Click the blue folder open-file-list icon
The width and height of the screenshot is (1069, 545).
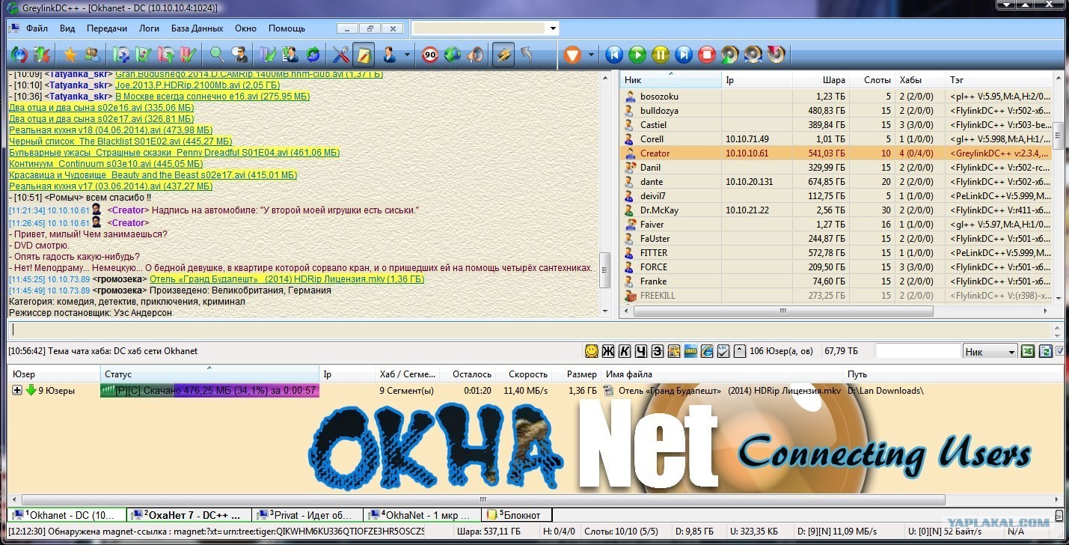[268, 55]
